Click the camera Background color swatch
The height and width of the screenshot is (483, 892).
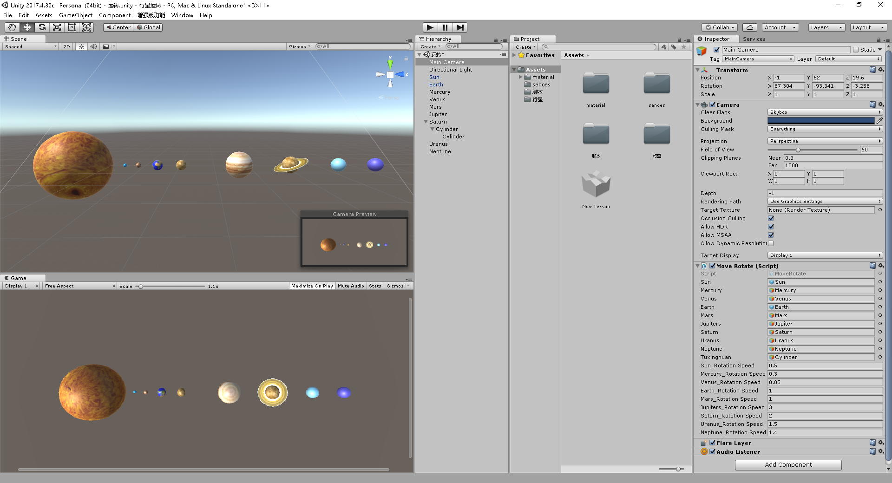point(821,120)
